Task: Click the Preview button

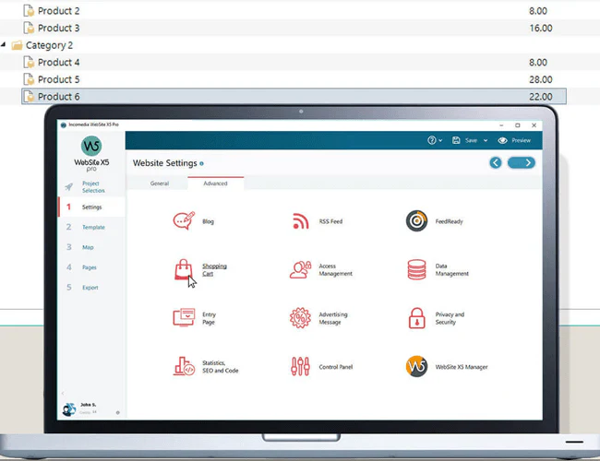Action: pos(514,140)
